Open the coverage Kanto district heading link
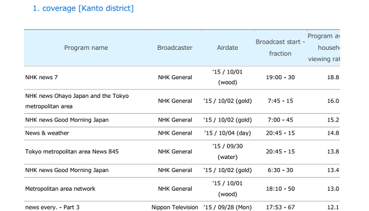 (x=83, y=8)
